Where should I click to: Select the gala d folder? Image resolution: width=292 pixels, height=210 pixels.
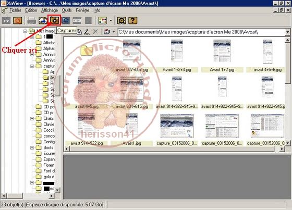tap(45, 177)
